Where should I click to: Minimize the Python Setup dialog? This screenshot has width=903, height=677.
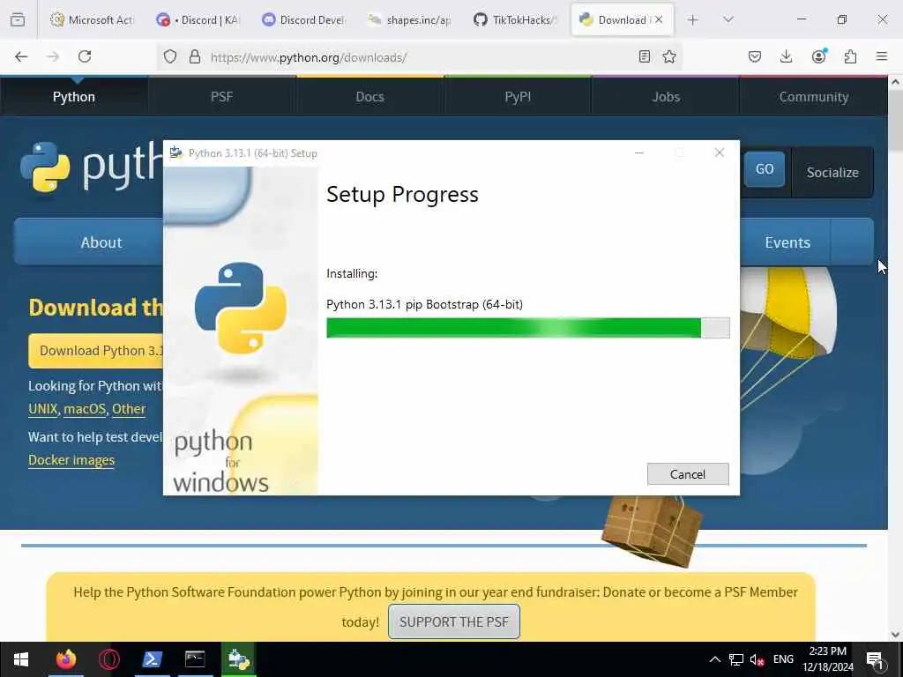639,153
